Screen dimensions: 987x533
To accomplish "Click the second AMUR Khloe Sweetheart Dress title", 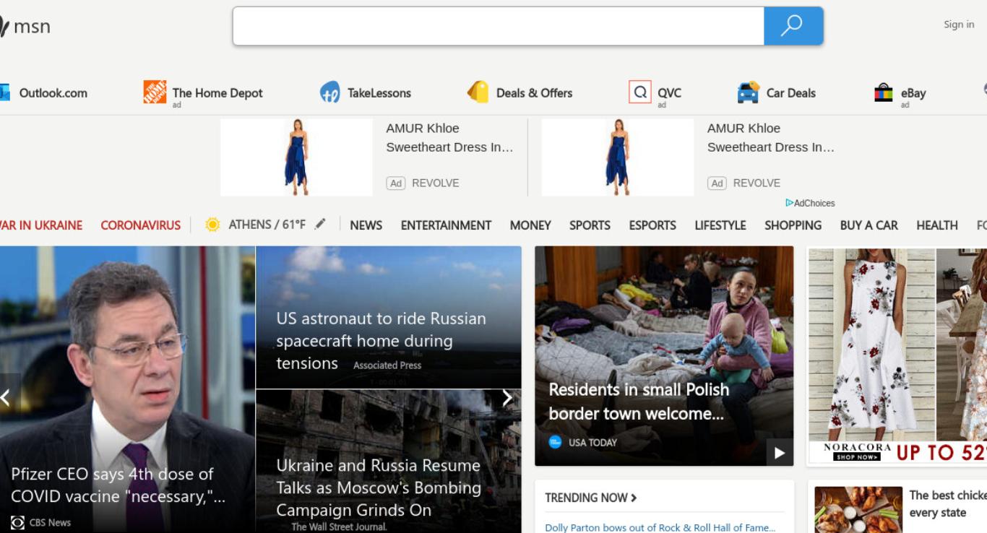I will pyautogui.click(x=771, y=138).
